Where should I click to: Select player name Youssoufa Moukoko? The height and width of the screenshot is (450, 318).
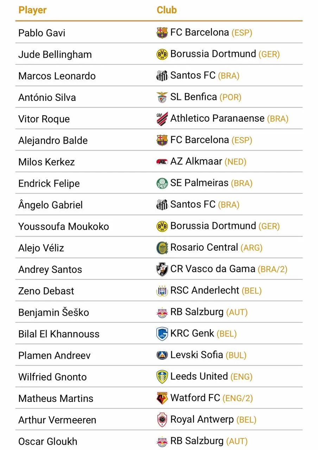[x=64, y=226]
